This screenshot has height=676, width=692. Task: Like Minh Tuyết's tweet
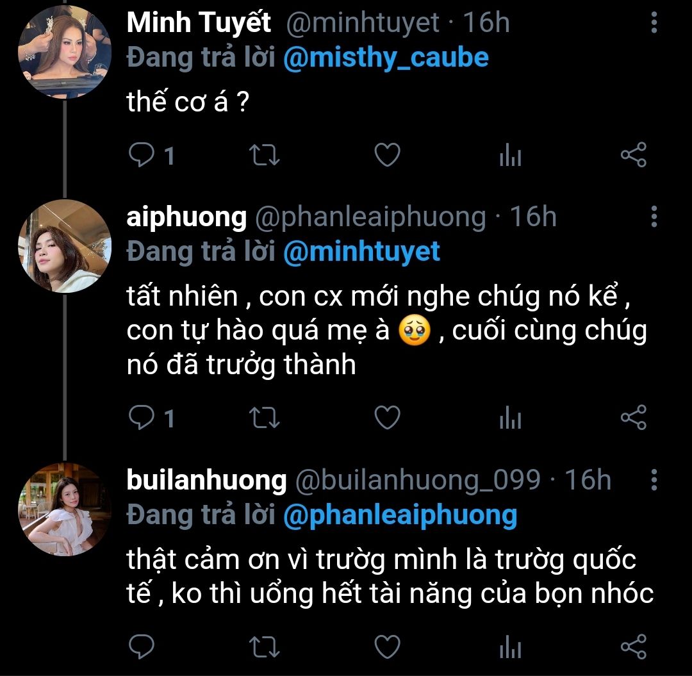click(387, 156)
